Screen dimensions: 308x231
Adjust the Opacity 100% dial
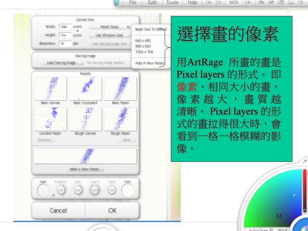[x=95, y=190]
